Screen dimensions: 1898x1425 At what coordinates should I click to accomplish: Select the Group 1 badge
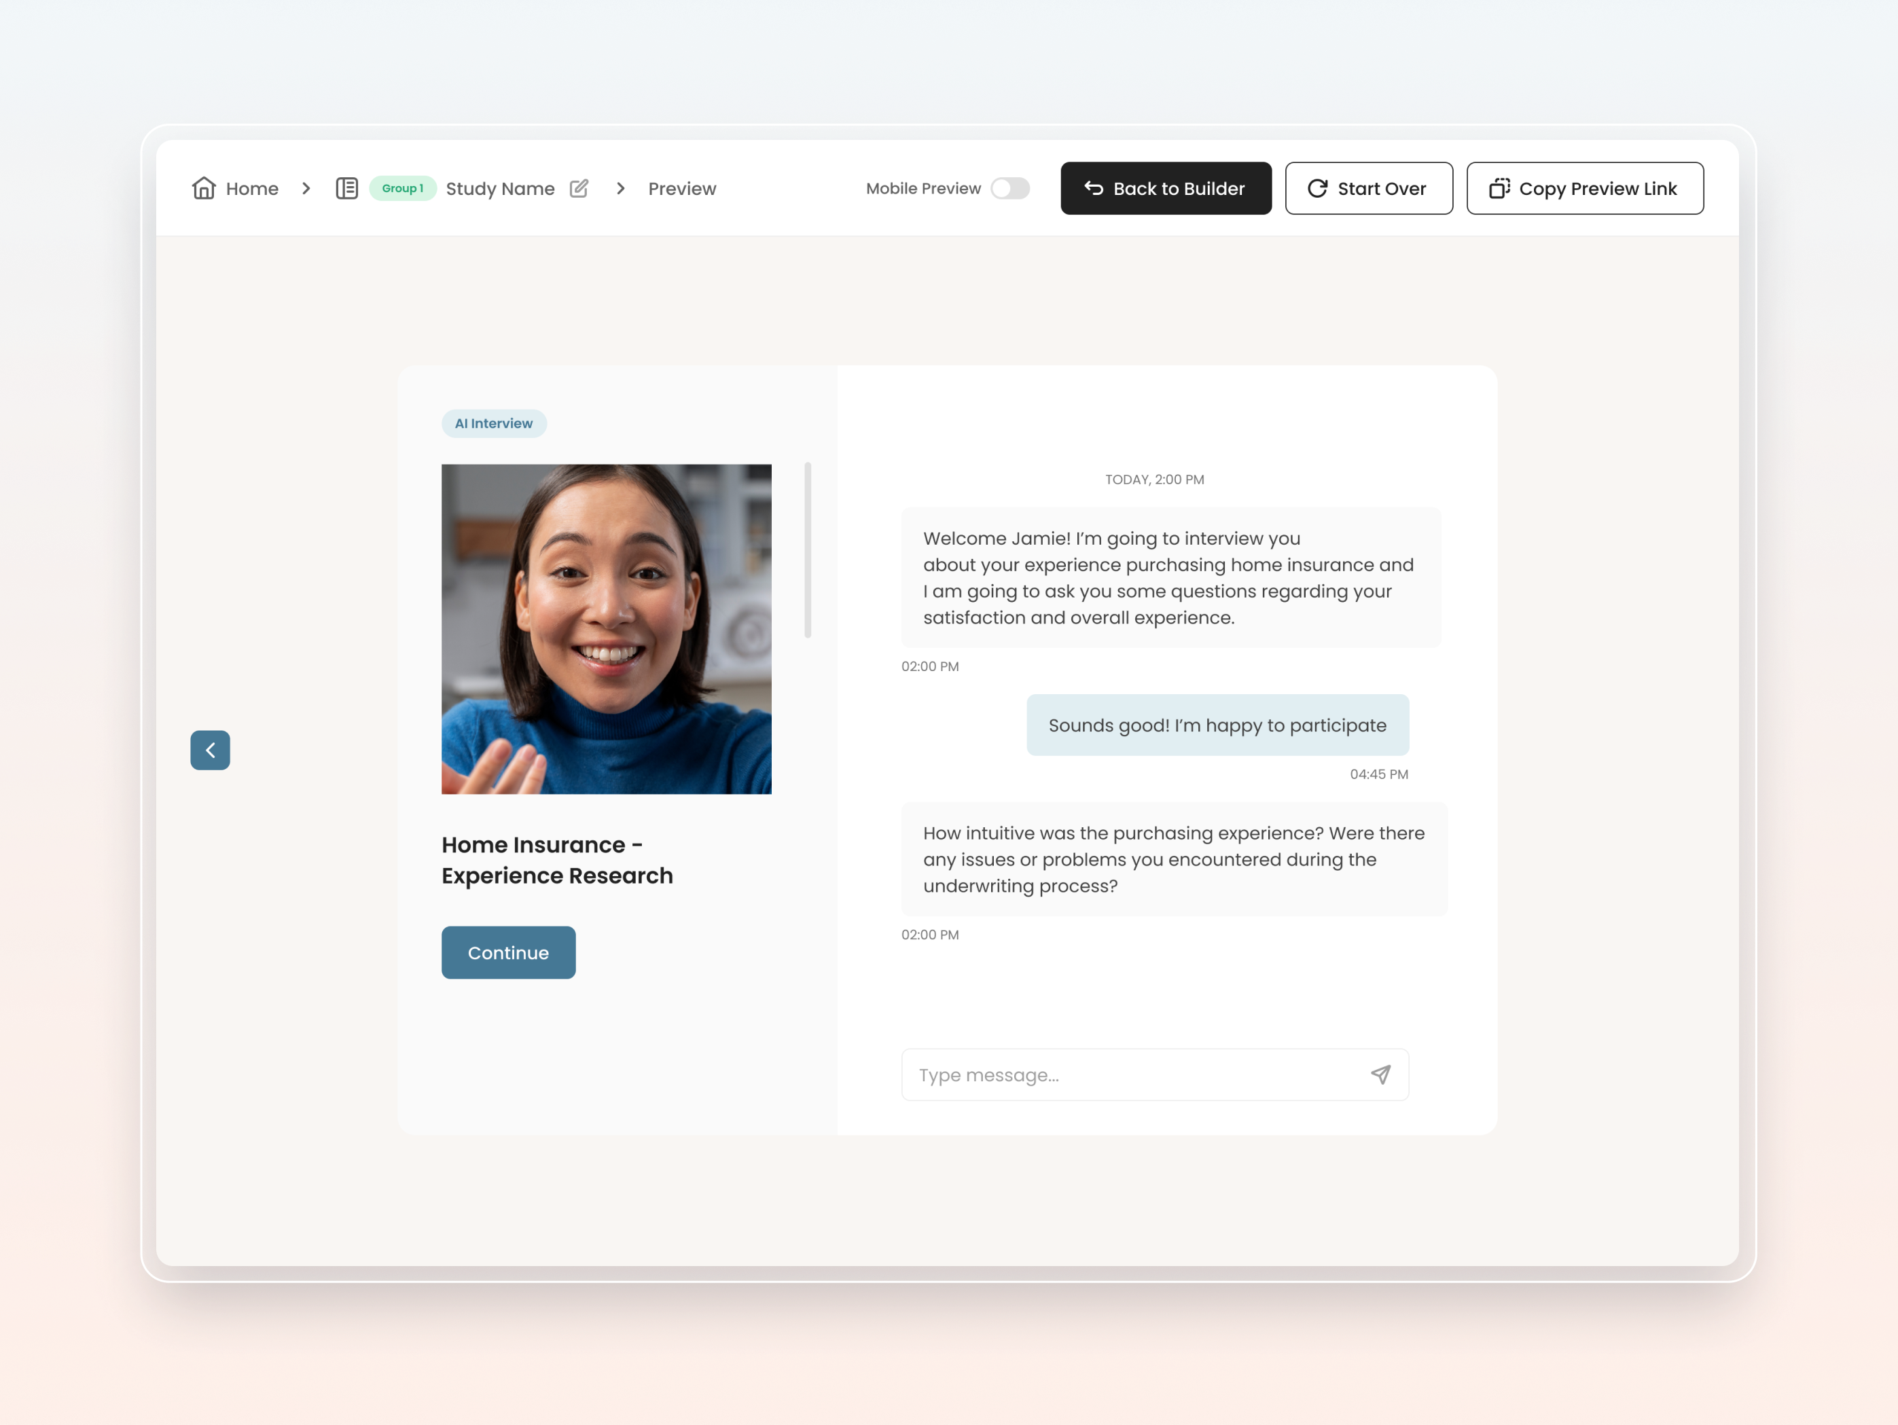402,188
